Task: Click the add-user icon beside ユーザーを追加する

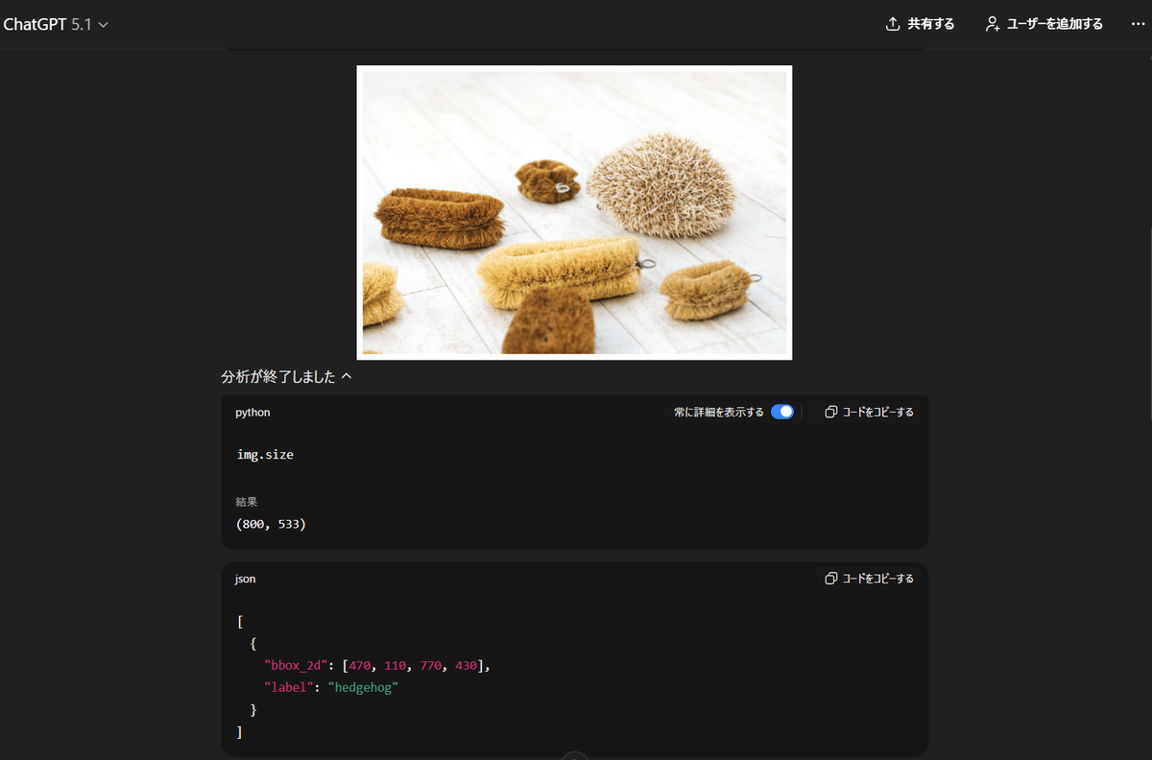Action: [x=991, y=23]
